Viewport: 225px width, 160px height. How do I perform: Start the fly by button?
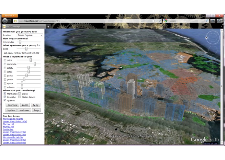click(36, 105)
